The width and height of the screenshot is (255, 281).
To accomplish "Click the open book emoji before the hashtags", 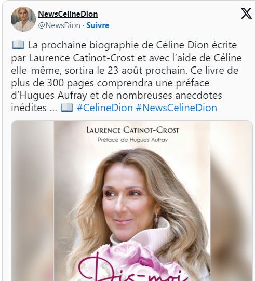I will 67,108.
